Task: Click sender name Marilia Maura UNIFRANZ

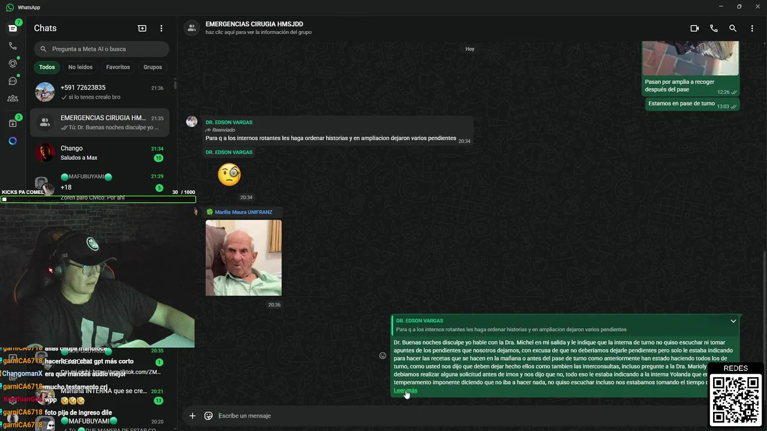Action: [243, 212]
